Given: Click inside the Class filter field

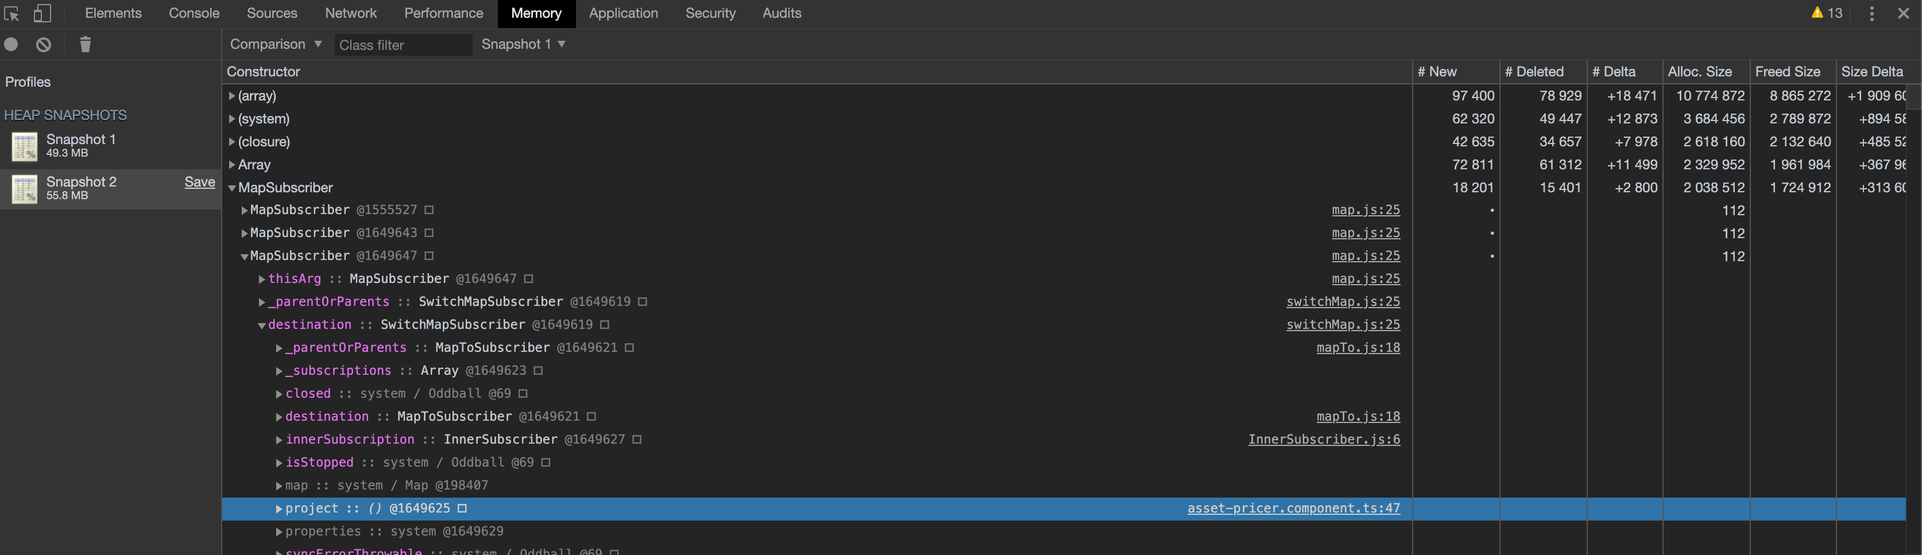Looking at the screenshot, I should 403,44.
